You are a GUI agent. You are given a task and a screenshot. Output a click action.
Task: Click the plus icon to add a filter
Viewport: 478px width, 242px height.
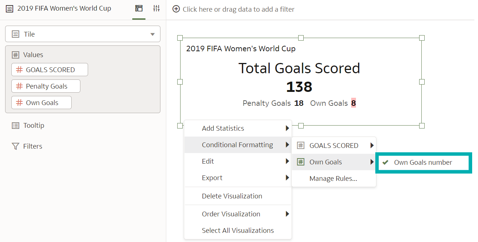pyautogui.click(x=176, y=9)
